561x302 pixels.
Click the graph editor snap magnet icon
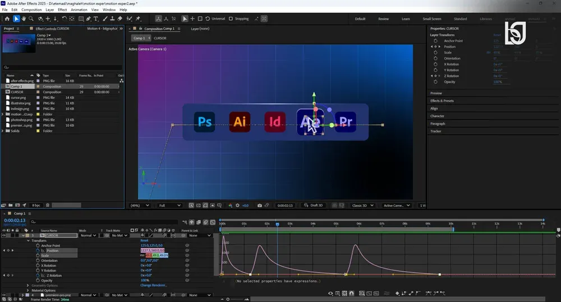(352, 294)
